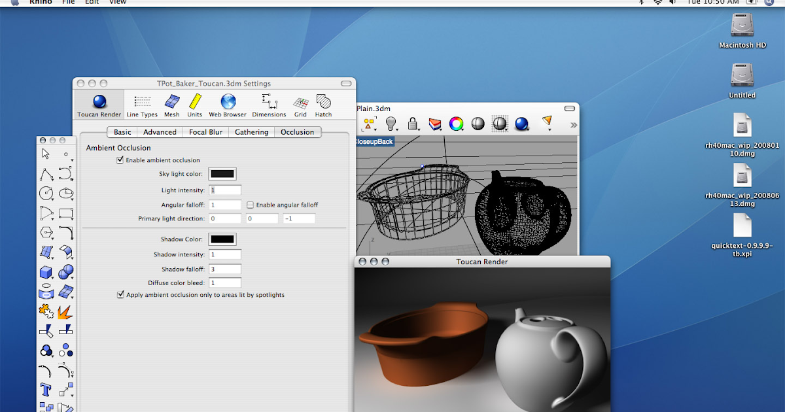Open Toucan Render settings pane
Image resolution: width=785 pixels, height=412 pixels.
[99, 105]
